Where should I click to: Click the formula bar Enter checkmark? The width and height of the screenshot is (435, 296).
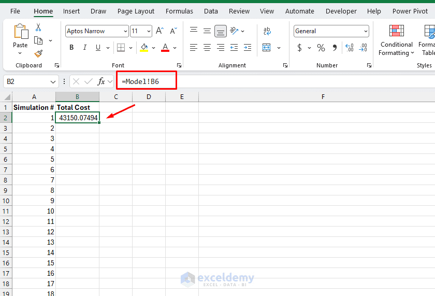[x=89, y=81]
